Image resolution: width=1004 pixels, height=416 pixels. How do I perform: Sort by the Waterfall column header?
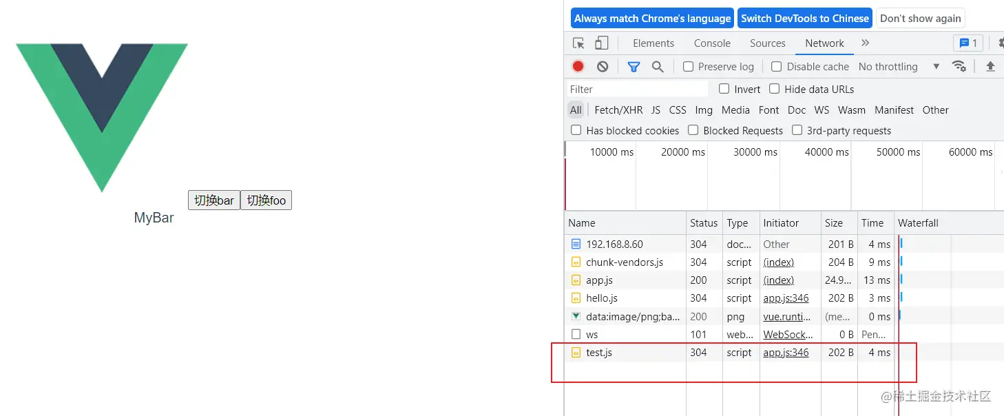coord(949,223)
